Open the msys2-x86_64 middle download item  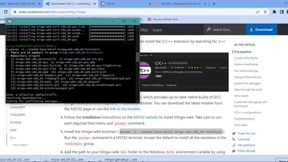(x=67, y=160)
